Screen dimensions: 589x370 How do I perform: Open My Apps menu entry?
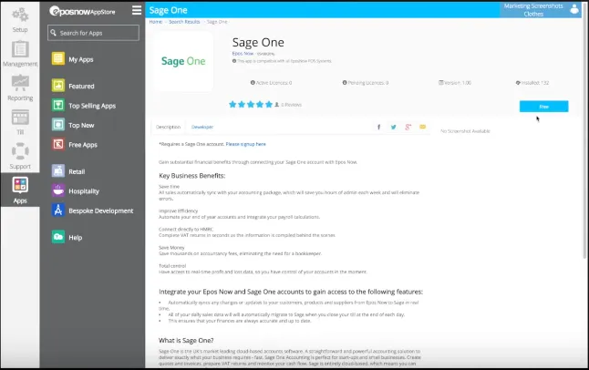pos(81,59)
